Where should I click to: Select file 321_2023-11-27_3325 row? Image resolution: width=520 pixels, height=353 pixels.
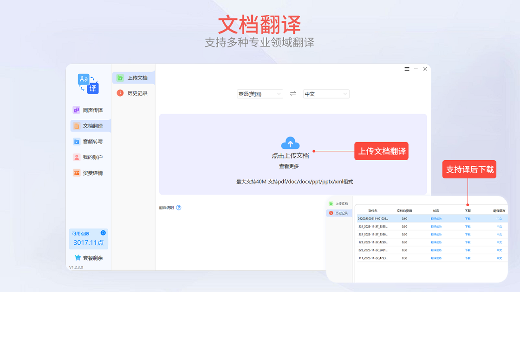click(x=432, y=227)
